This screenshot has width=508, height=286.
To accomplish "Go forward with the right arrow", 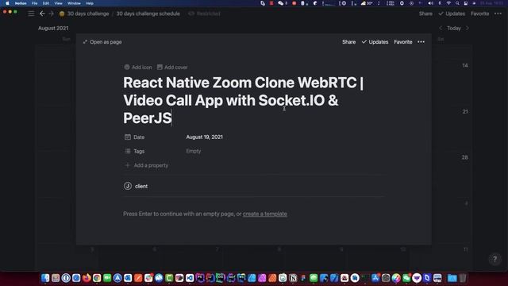I will pyautogui.click(x=51, y=14).
